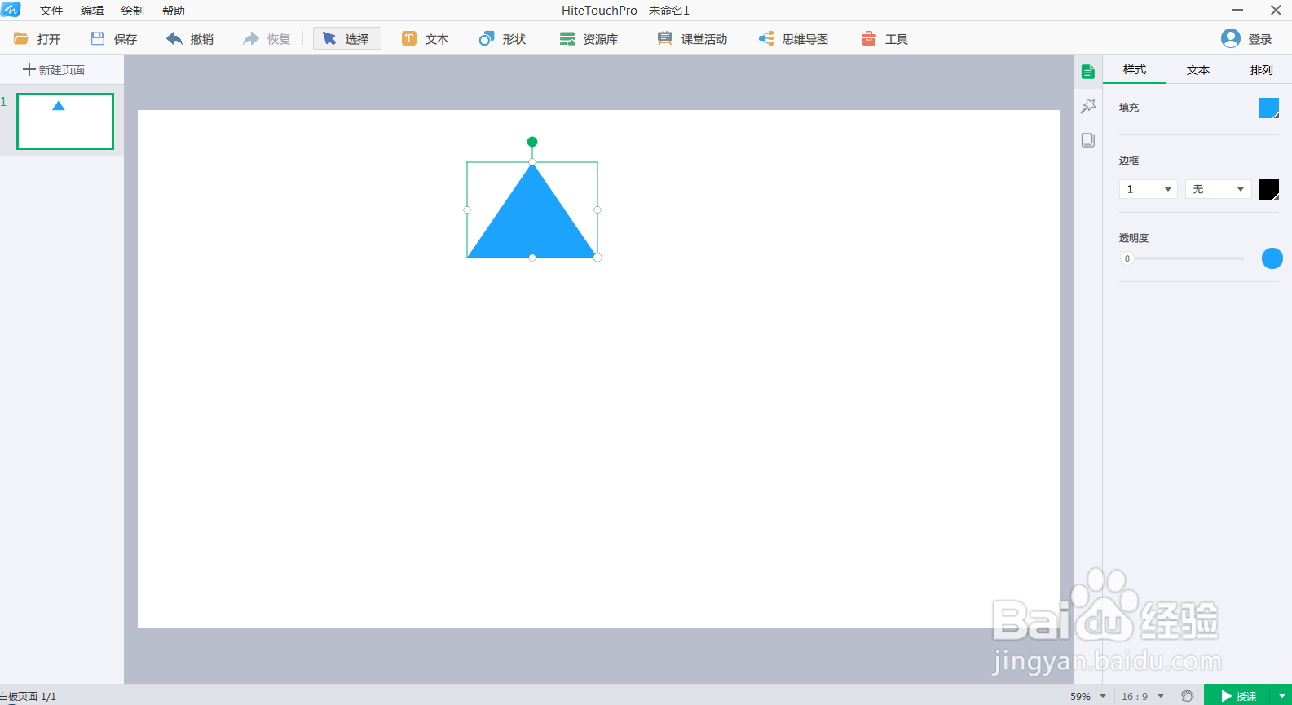Screen dimensions: 1292x705
Task: Click the 保存 floppy disk icon
Action: [98, 38]
